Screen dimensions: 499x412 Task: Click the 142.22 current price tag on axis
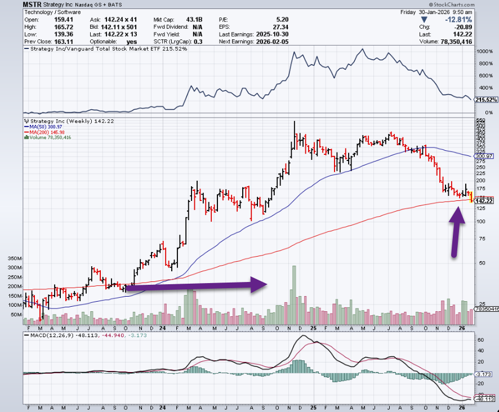coord(484,200)
